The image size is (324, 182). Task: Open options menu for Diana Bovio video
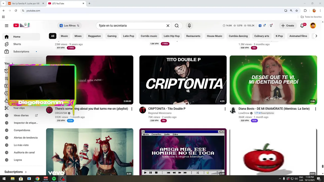pos(315,109)
